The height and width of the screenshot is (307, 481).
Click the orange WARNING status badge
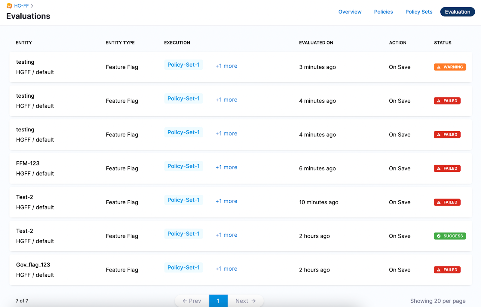tap(450, 67)
